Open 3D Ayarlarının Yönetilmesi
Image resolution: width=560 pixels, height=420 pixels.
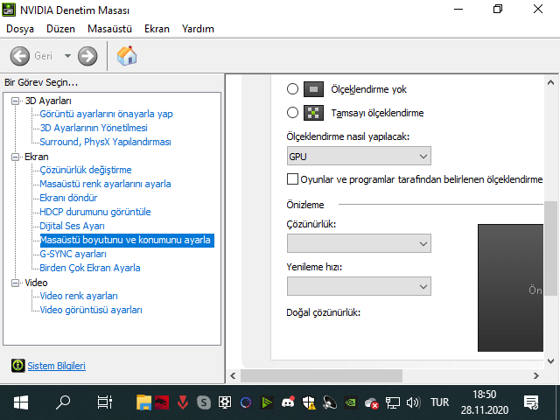pos(94,128)
